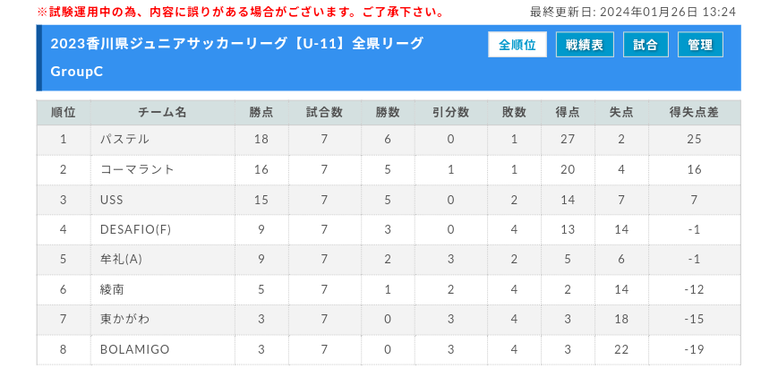
Task: Select the 順位 column header
Action: (64, 113)
